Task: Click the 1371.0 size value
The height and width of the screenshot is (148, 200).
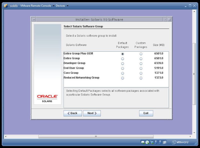Action: tap(159, 73)
